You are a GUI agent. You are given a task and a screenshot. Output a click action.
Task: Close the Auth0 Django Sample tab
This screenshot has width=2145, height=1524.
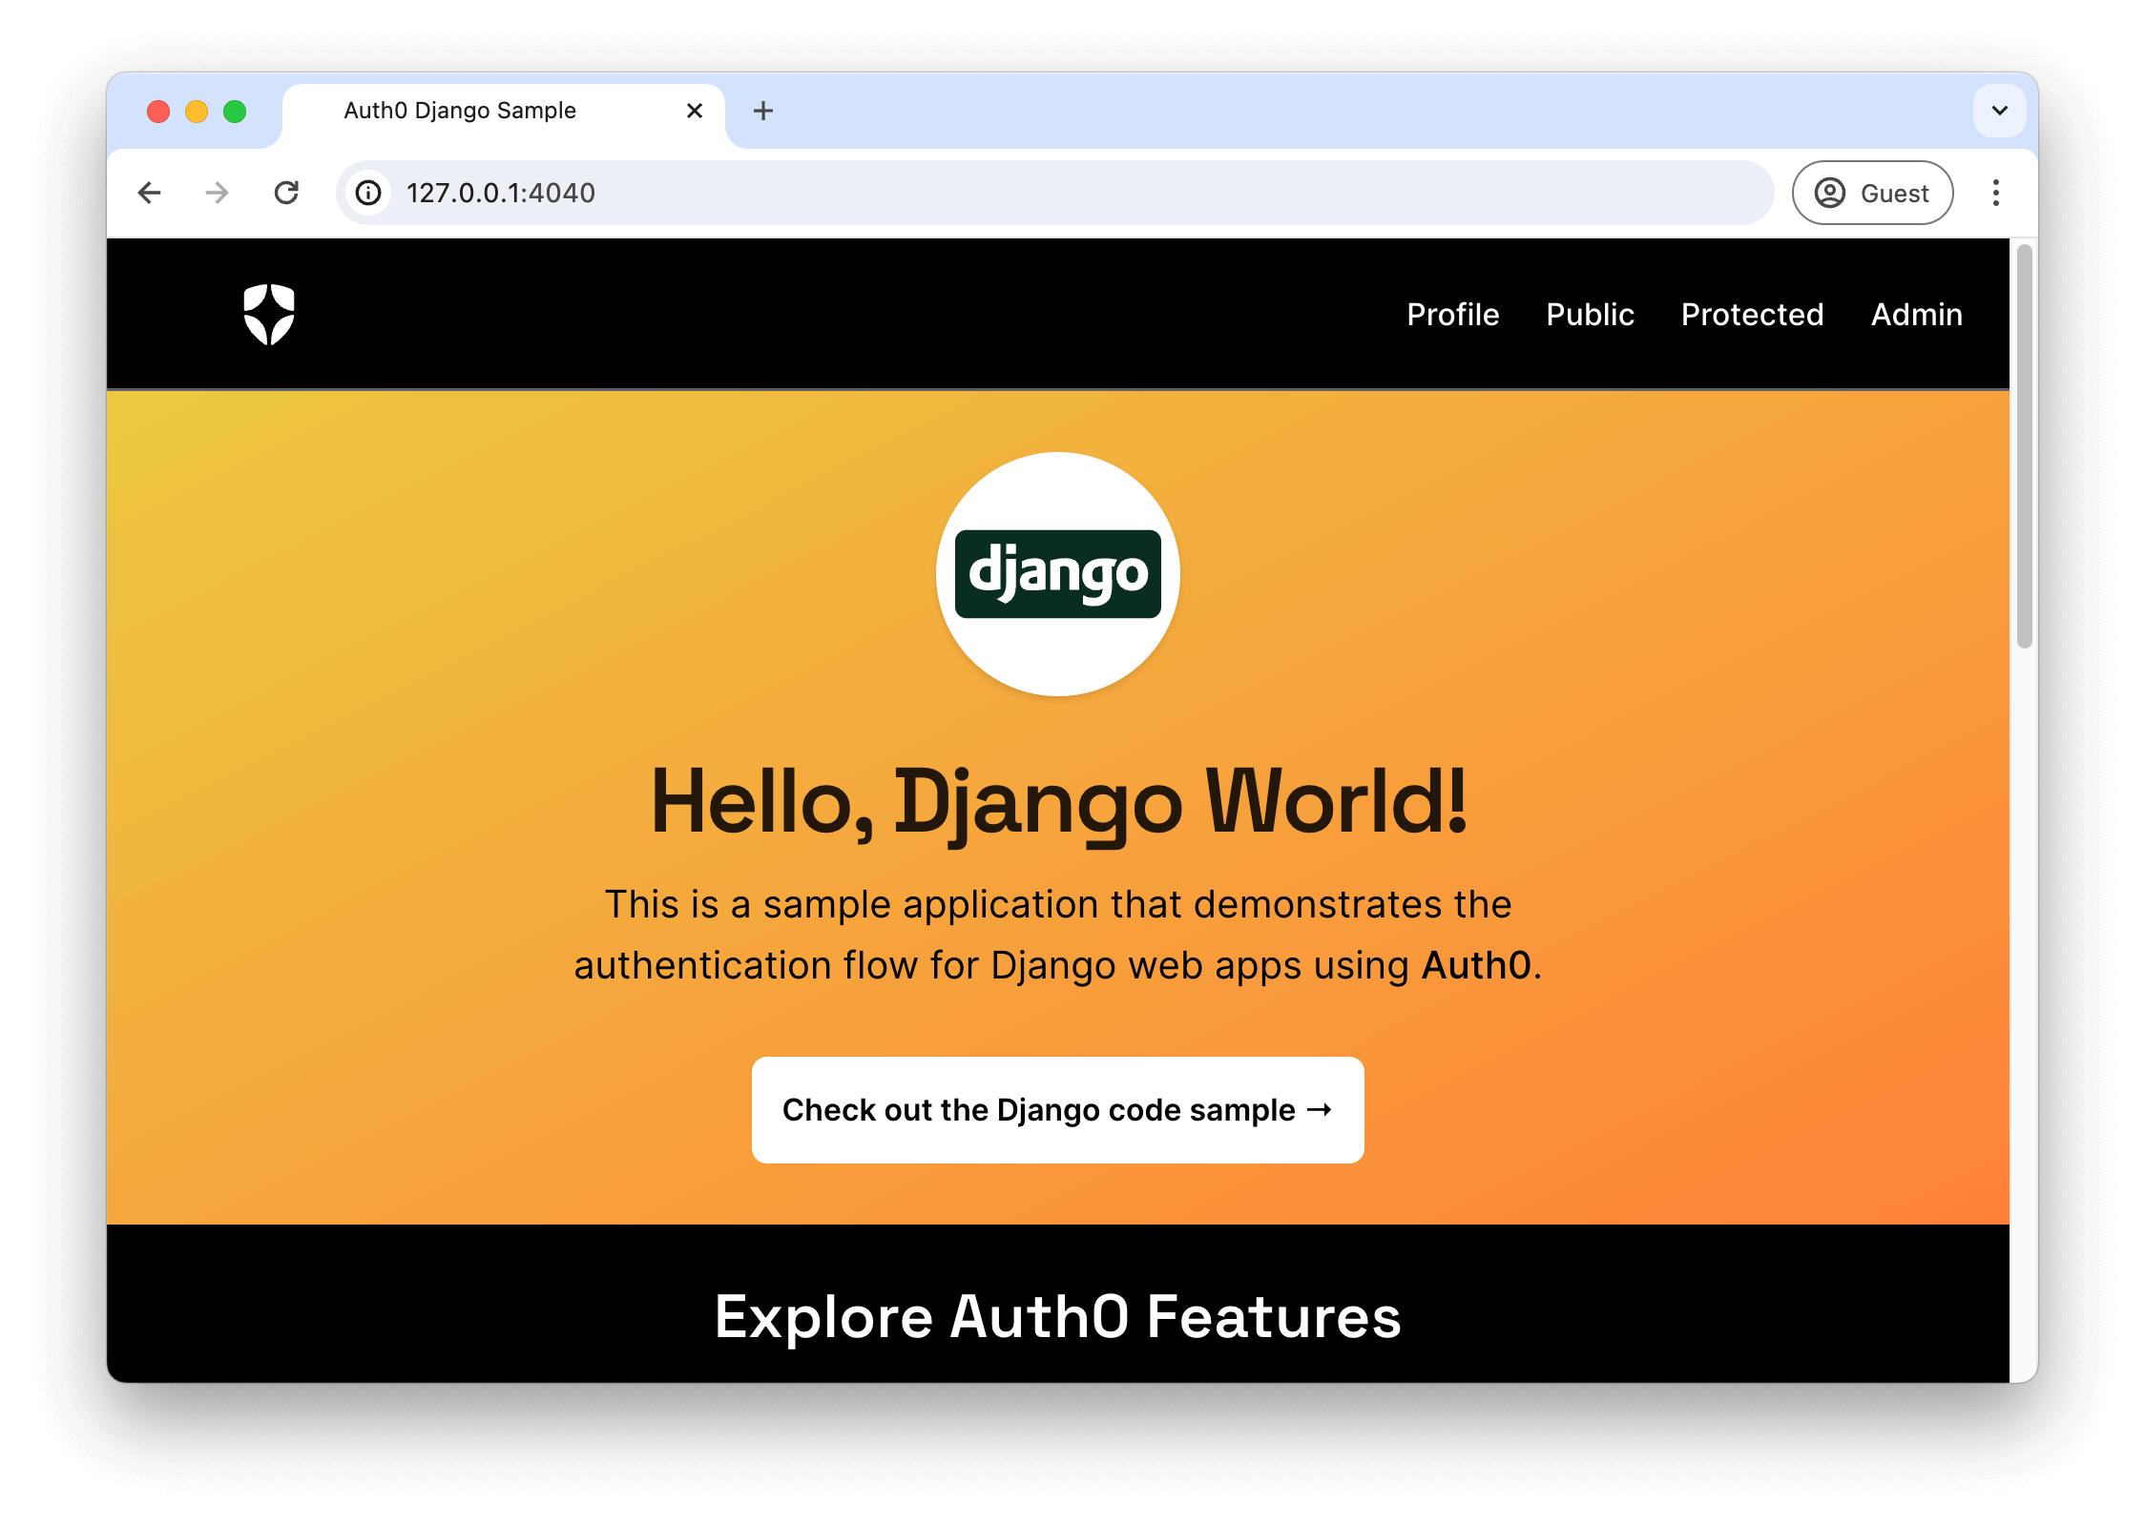click(695, 111)
